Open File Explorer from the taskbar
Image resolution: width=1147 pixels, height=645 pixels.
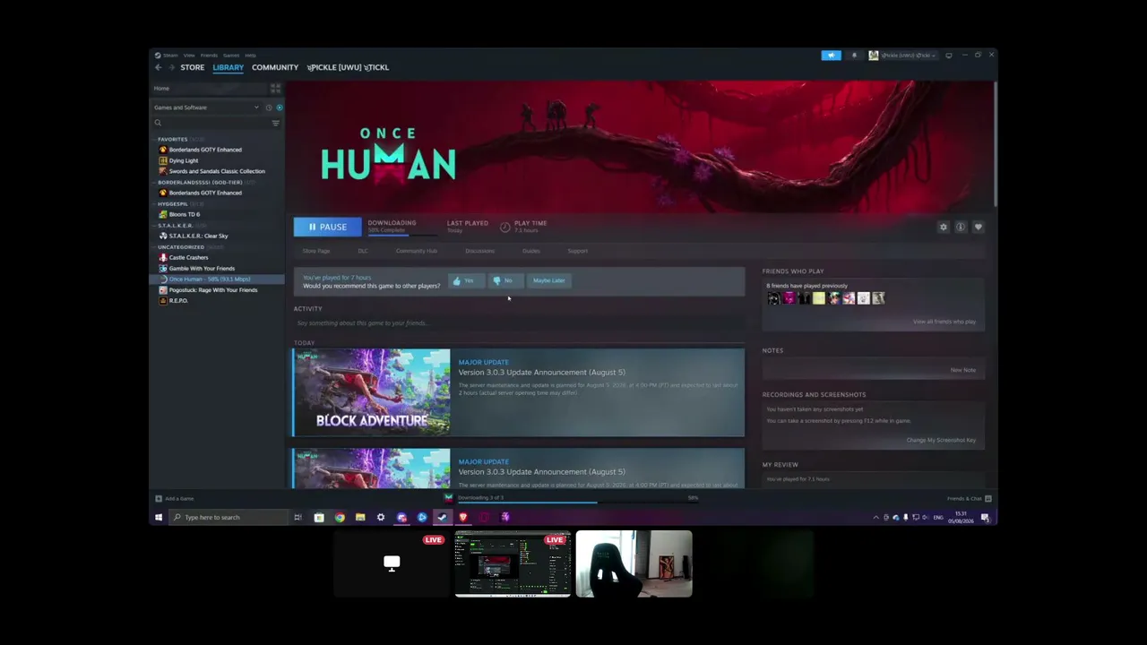pos(360,517)
